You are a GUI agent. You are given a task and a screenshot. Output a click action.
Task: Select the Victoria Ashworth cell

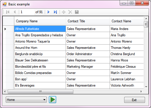tap(127, 85)
